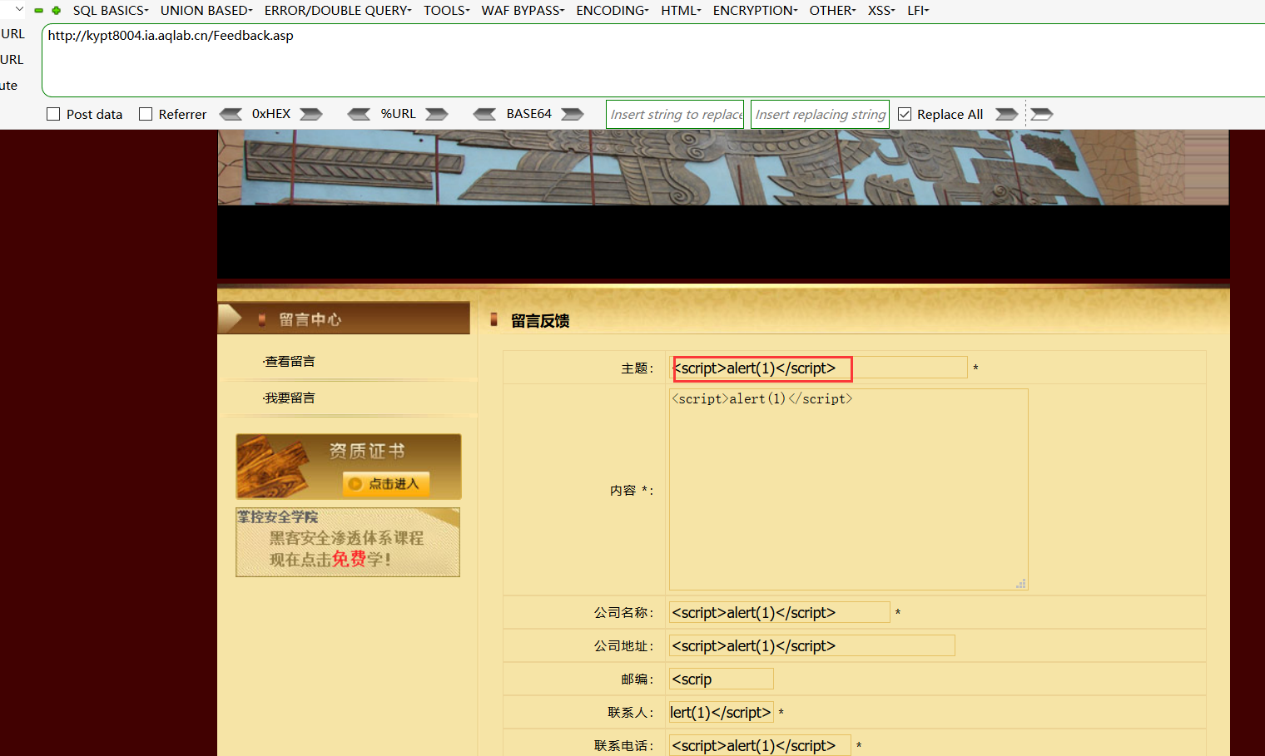Click the 主题 subject input field
1265x756 pixels.
[x=820, y=368]
